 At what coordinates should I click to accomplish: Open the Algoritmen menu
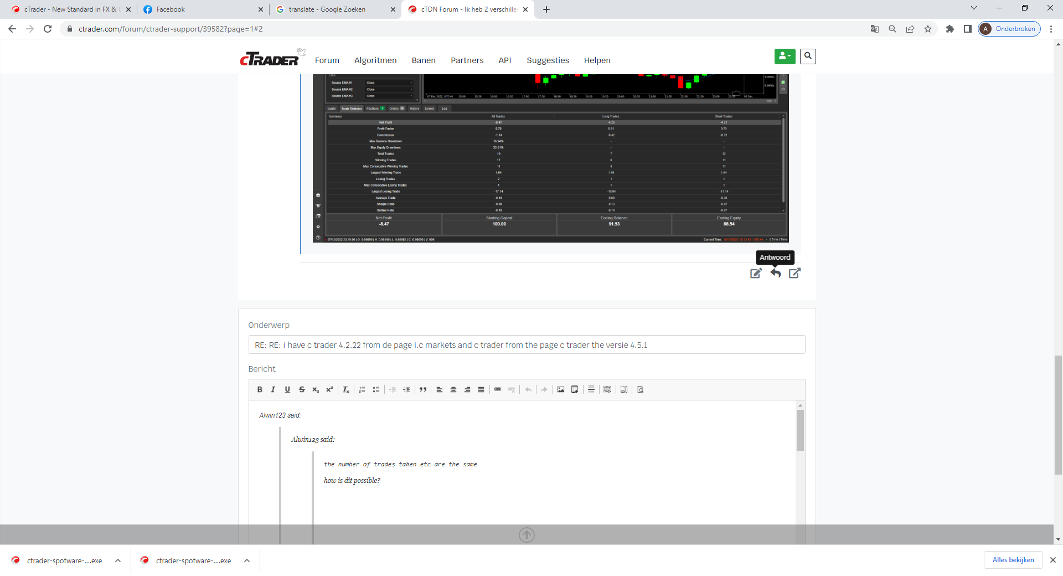pyautogui.click(x=375, y=60)
